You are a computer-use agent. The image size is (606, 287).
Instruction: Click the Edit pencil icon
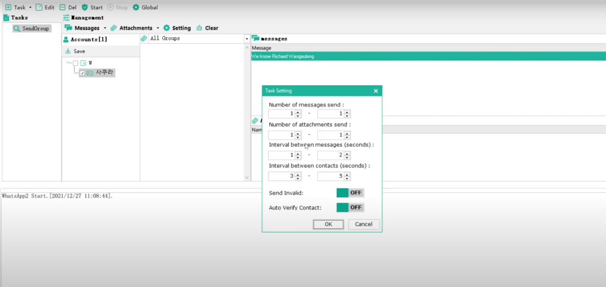(39, 8)
